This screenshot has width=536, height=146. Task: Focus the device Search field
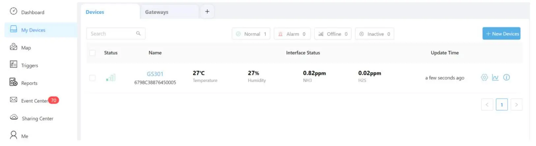click(116, 33)
